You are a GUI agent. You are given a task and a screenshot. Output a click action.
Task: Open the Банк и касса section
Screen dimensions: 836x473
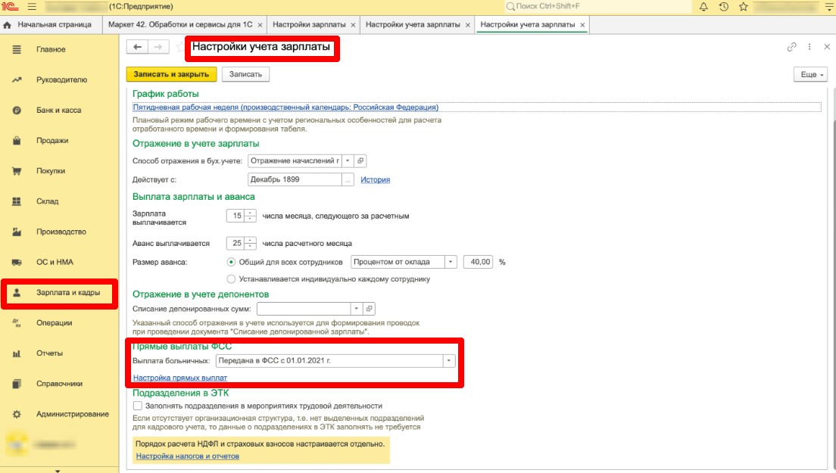coord(58,110)
